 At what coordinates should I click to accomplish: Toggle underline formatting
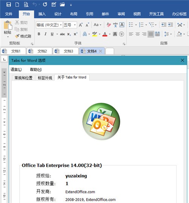point(52,34)
